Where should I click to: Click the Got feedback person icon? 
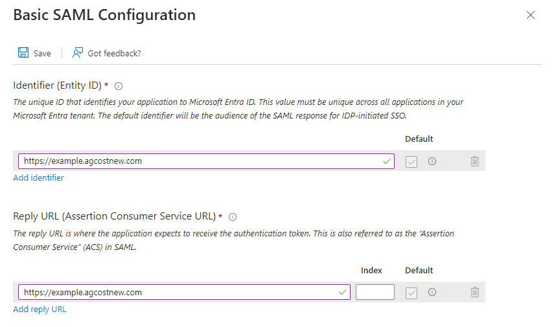(78, 52)
